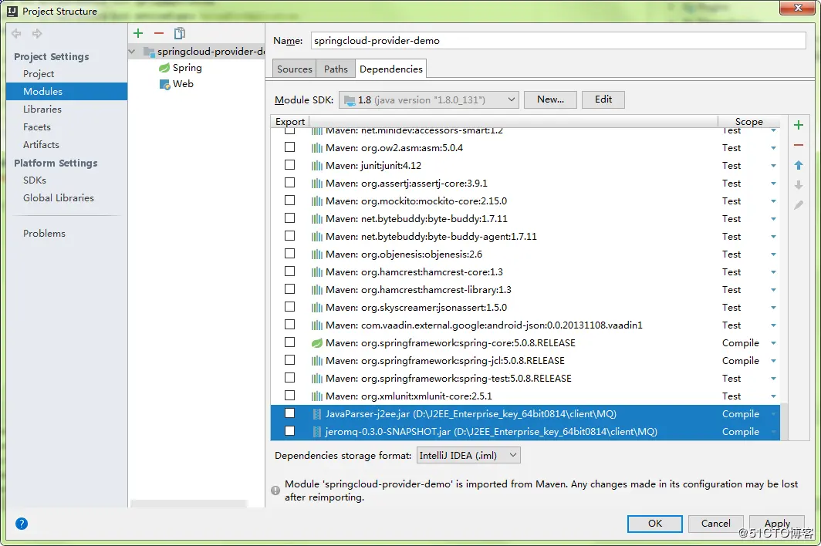Click junit:4.12 library icon
The width and height of the screenshot is (821, 546).
[317, 166]
